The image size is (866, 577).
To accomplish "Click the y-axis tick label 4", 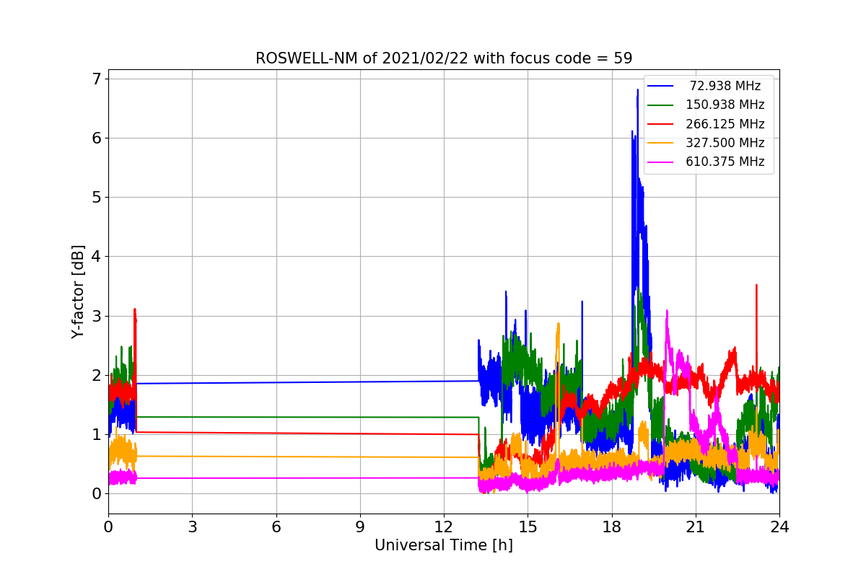I will pos(97,256).
